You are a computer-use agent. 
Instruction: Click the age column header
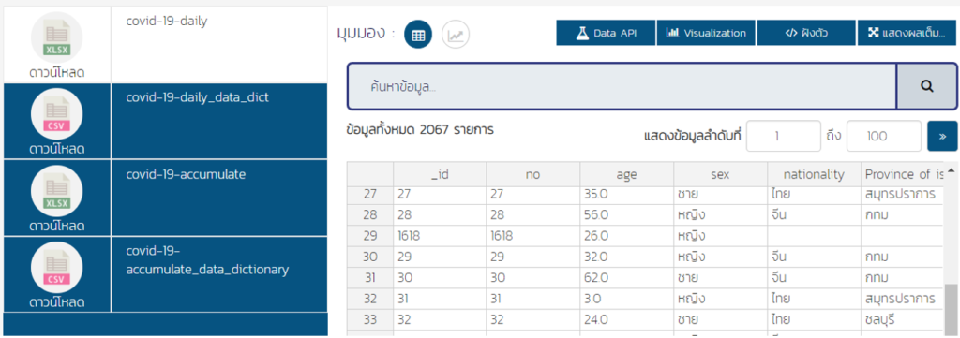click(x=627, y=174)
